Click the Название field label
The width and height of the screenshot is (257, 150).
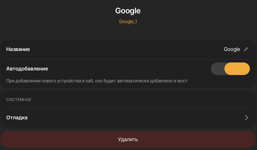tap(18, 49)
